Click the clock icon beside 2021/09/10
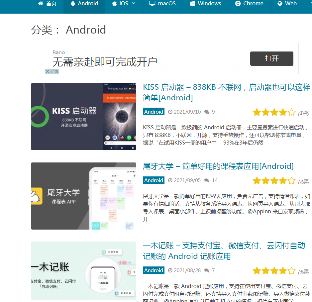Screen dimensions: 312x302 pyautogui.click(x=170, y=112)
